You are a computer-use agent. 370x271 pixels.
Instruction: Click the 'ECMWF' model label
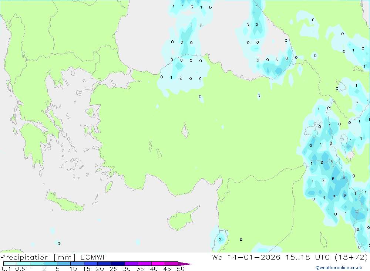pyautogui.click(x=94, y=257)
